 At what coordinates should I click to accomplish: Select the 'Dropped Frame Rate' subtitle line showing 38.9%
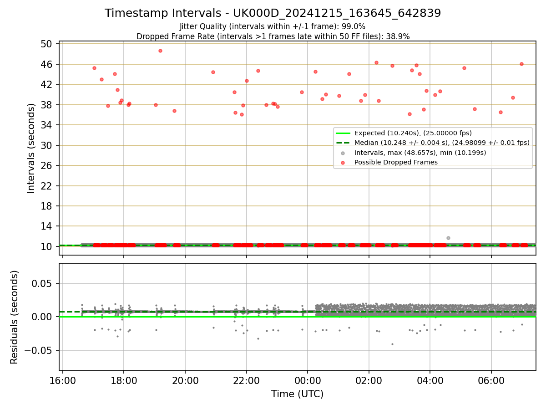click(273, 36)
